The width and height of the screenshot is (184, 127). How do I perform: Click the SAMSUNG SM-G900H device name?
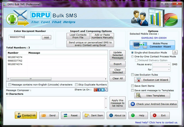tap(154, 38)
